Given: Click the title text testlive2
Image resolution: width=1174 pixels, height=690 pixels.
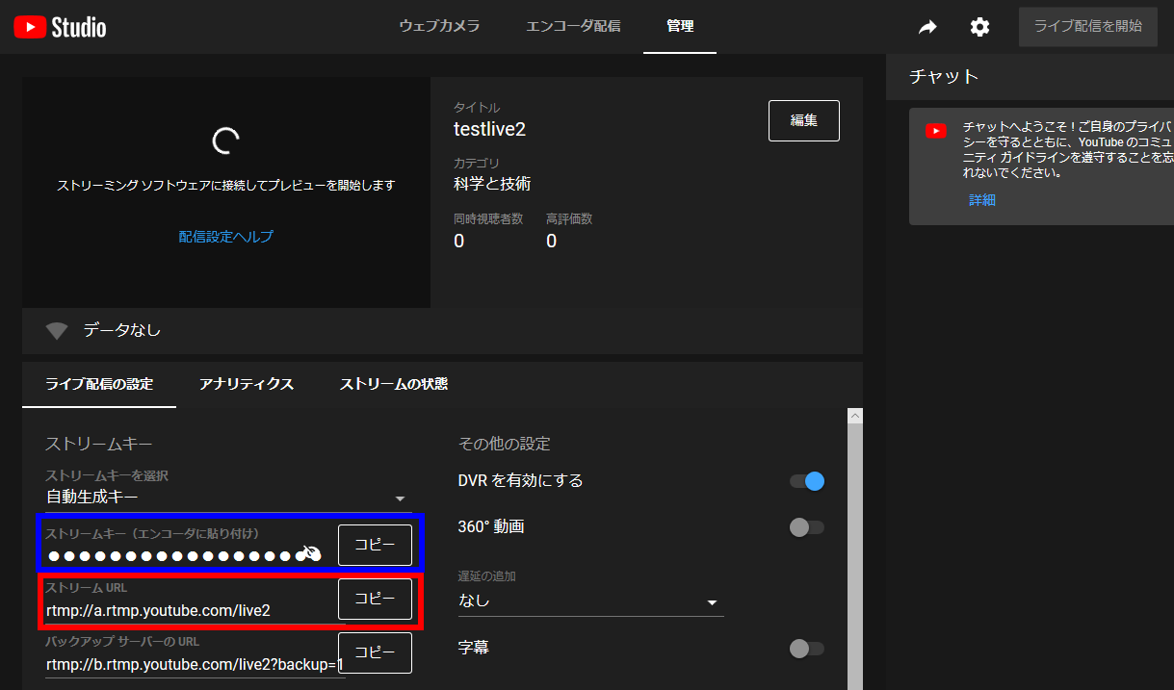Looking at the screenshot, I should pos(489,129).
